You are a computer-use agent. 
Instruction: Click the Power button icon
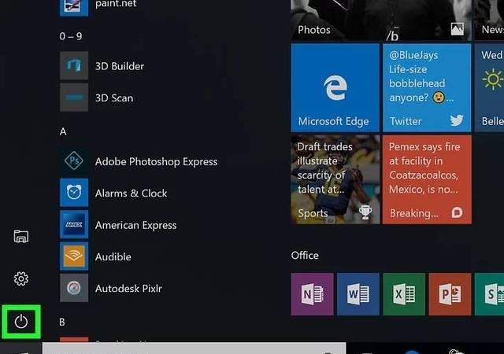click(x=21, y=322)
